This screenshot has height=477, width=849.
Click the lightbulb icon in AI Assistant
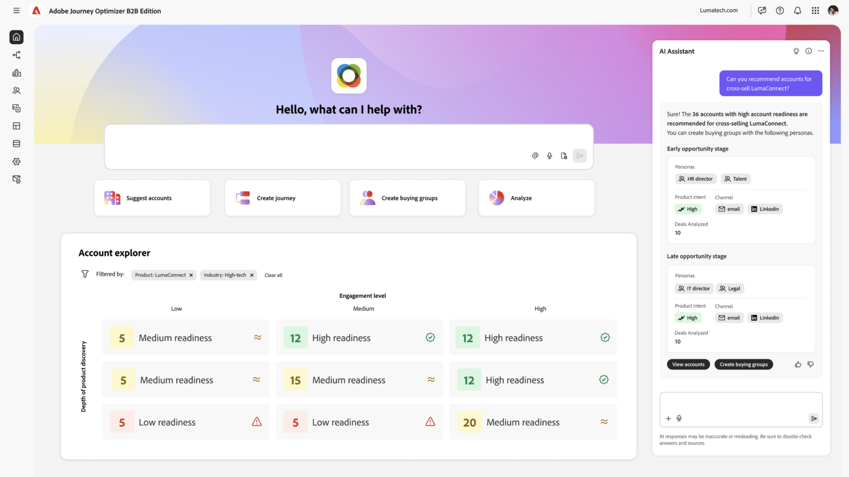click(796, 51)
